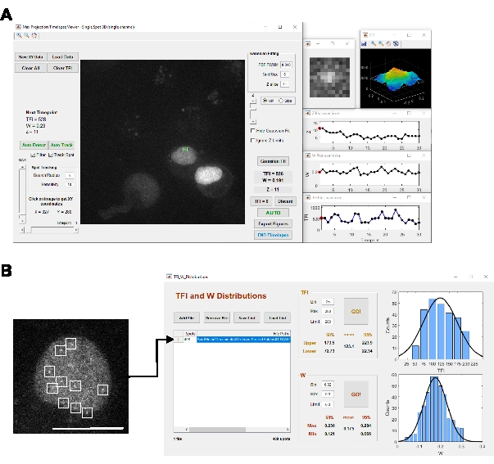
Task: Click the save icon in the 3D surface figure toolbar
Action: [x=365, y=45]
